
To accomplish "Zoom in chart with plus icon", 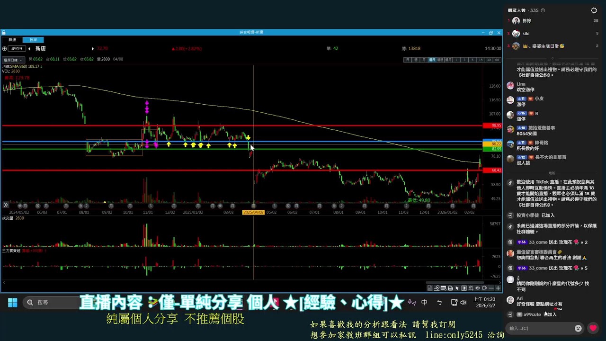I will 498,288.
